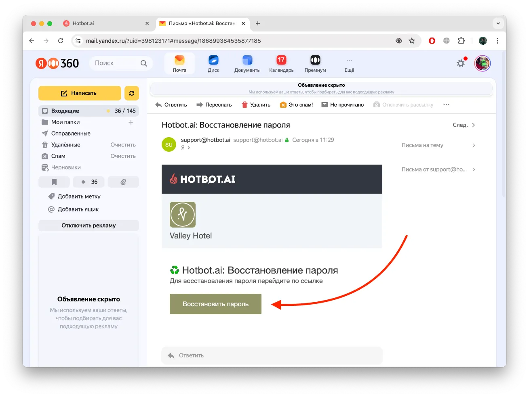Filter unread messages (36) button
Screen dimensions: 529x397
pos(89,182)
